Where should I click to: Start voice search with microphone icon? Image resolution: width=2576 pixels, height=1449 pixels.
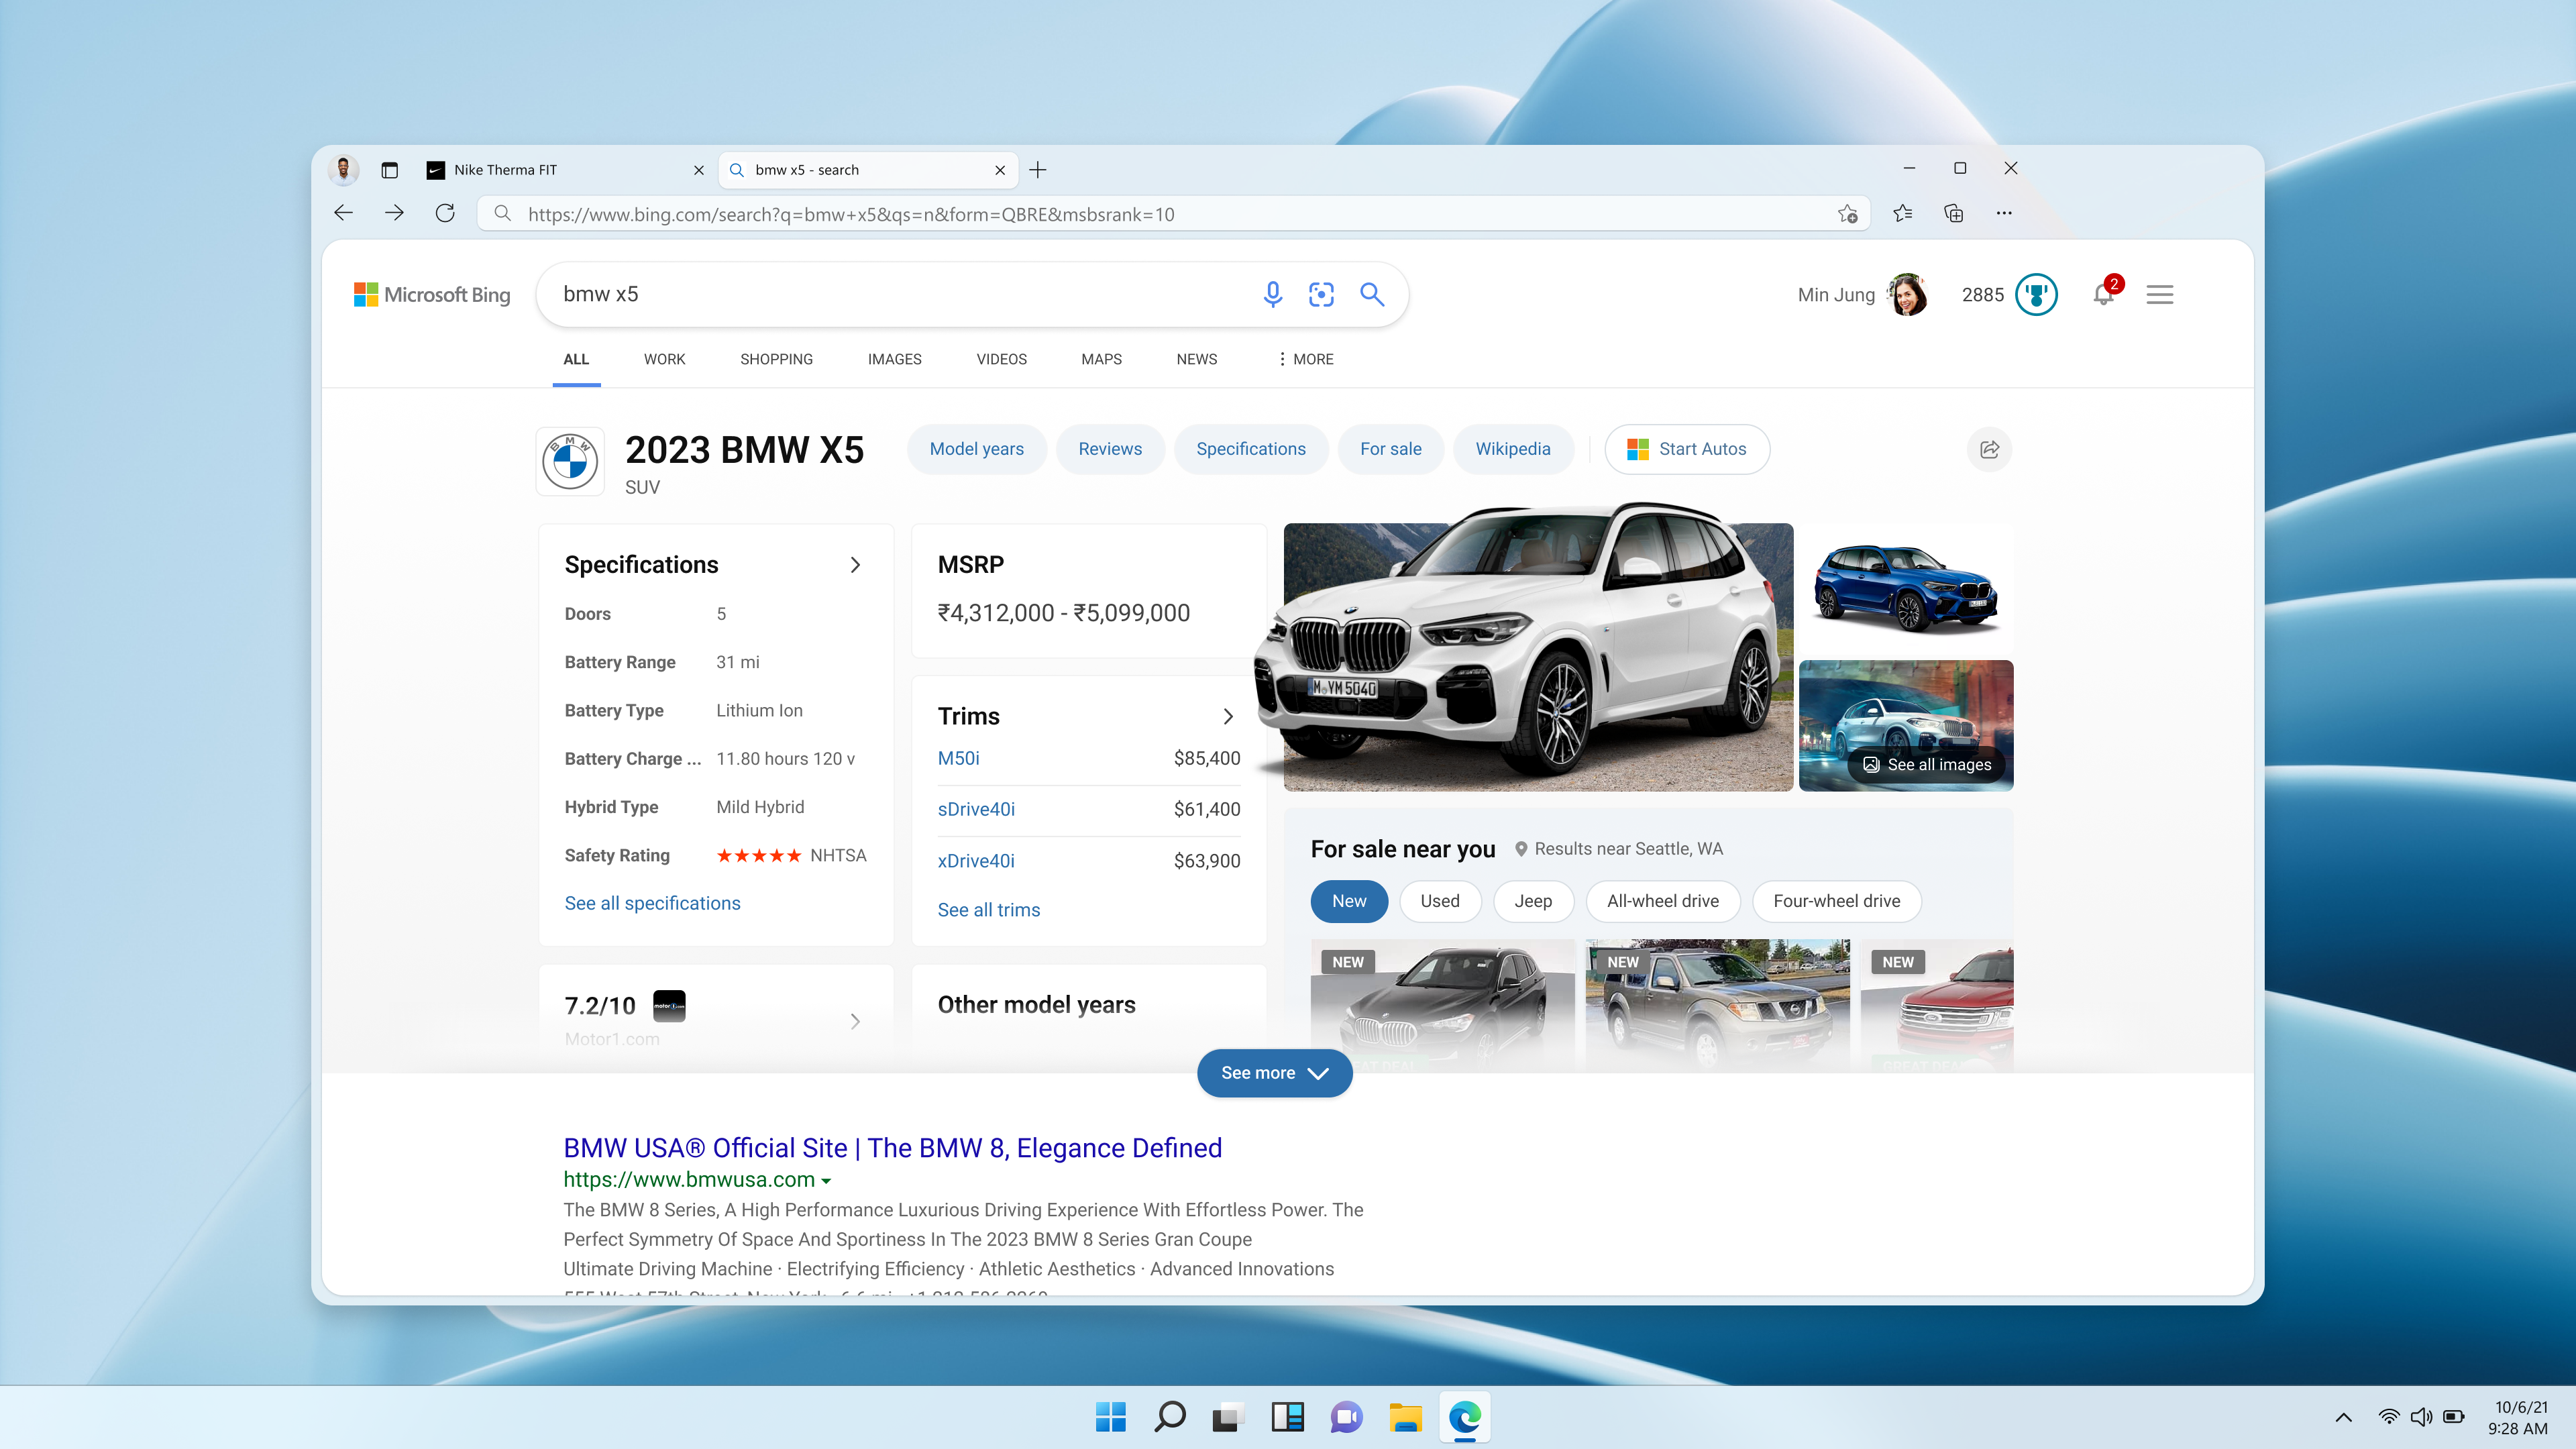[x=1272, y=294]
